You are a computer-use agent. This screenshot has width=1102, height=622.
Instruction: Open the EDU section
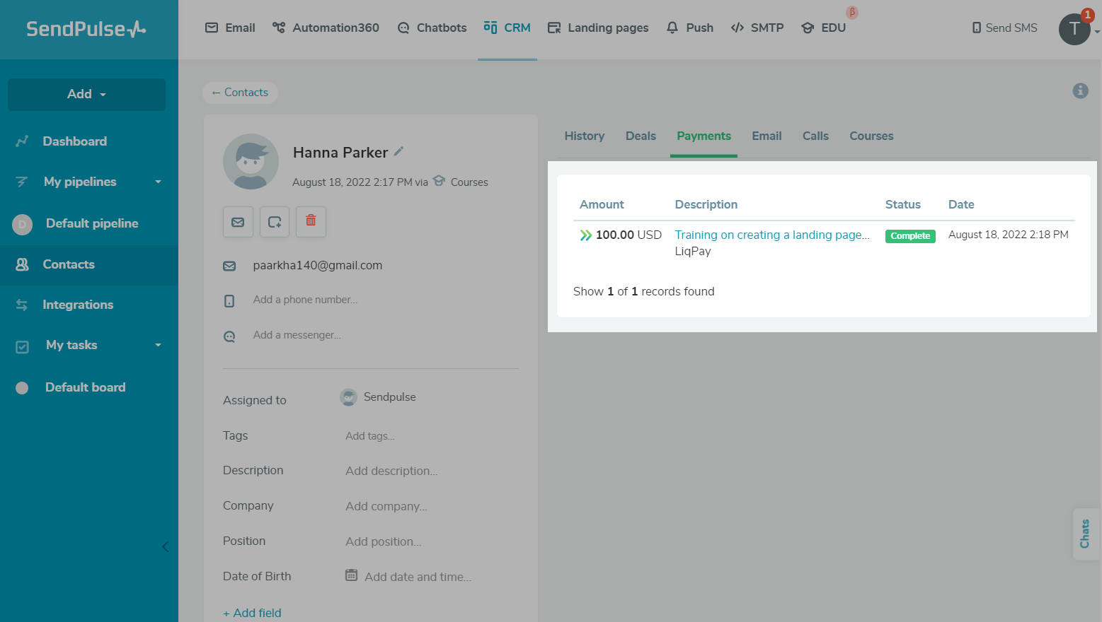(823, 28)
